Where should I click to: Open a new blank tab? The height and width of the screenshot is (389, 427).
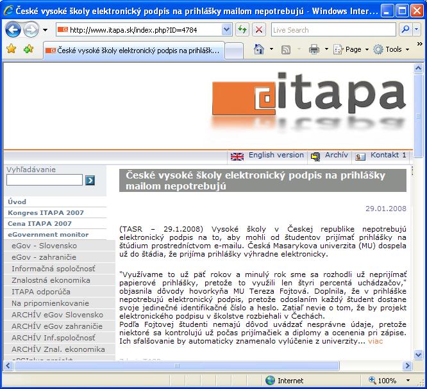[234, 51]
